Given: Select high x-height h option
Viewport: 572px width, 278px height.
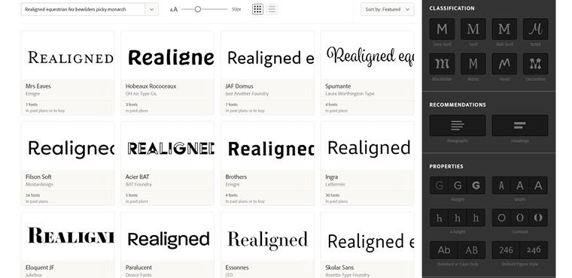Looking at the screenshot, I should [x=476, y=218].
